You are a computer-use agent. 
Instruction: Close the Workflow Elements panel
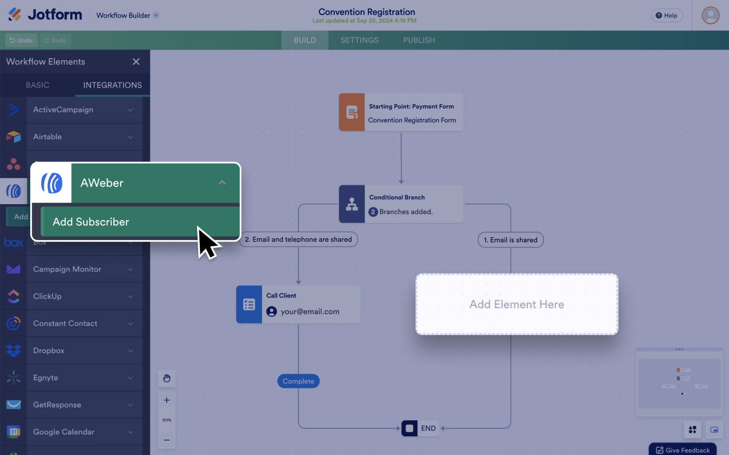coord(136,62)
